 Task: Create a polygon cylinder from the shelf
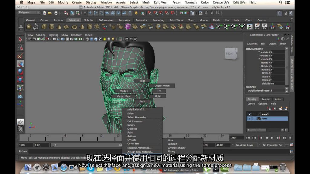[51, 27]
